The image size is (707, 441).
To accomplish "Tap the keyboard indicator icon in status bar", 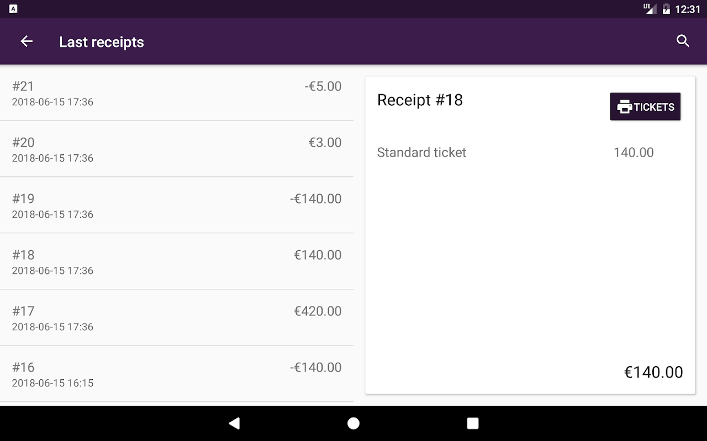I will tap(13, 9).
